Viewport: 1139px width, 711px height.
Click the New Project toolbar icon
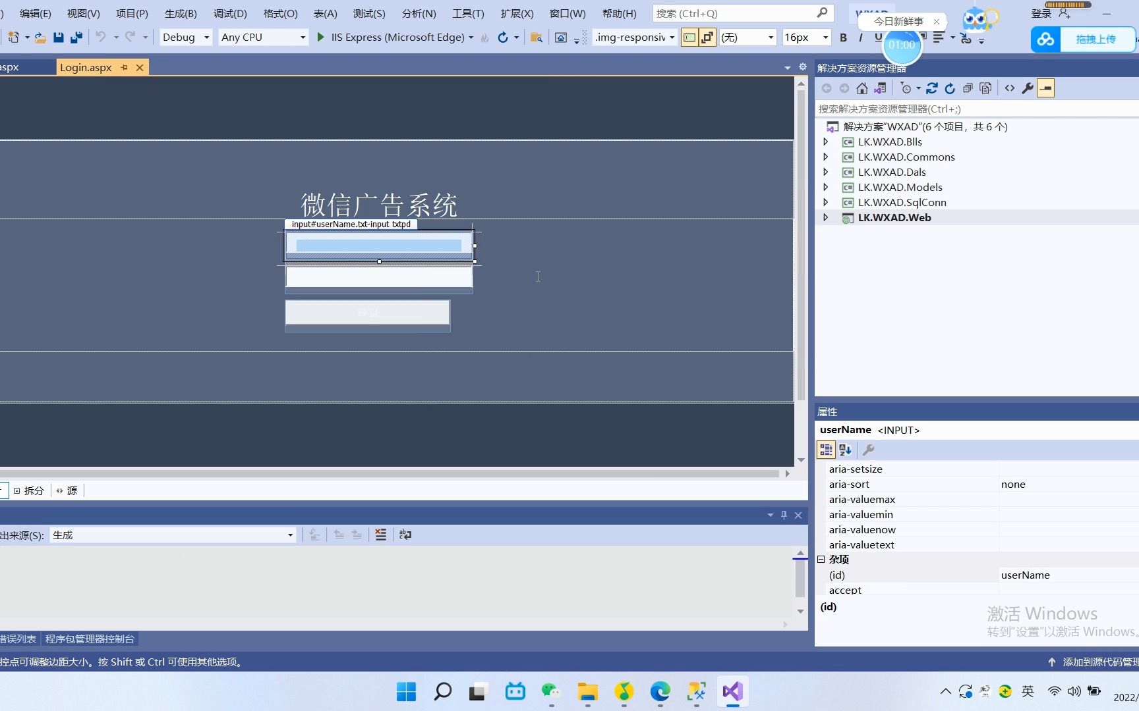(x=13, y=38)
